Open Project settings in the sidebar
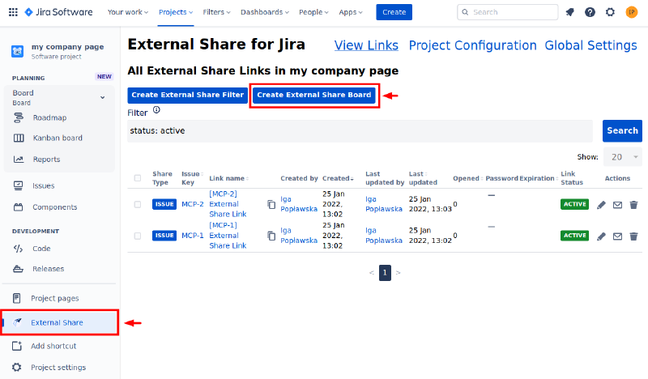Image resolution: width=648 pixels, height=379 pixels. click(59, 368)
